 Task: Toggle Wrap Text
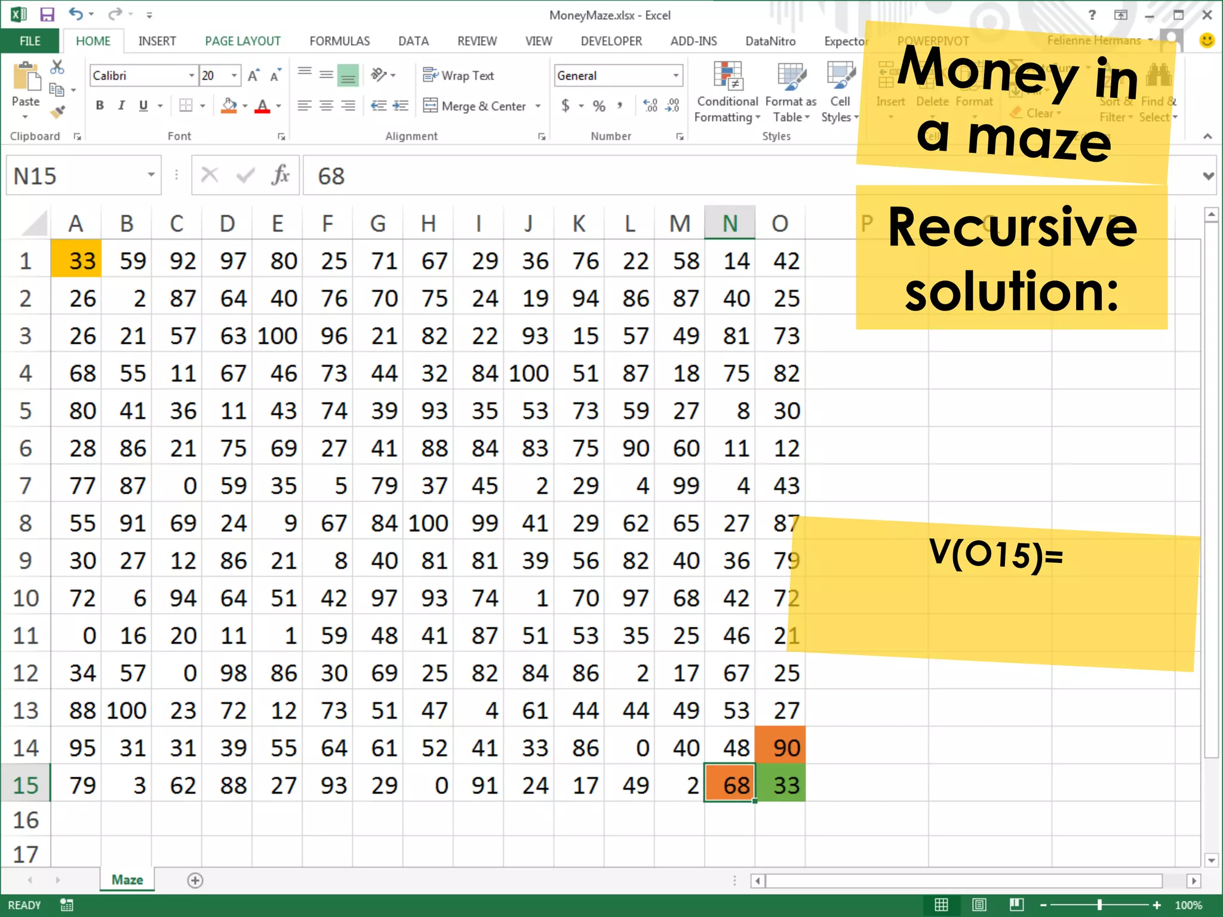458,75
